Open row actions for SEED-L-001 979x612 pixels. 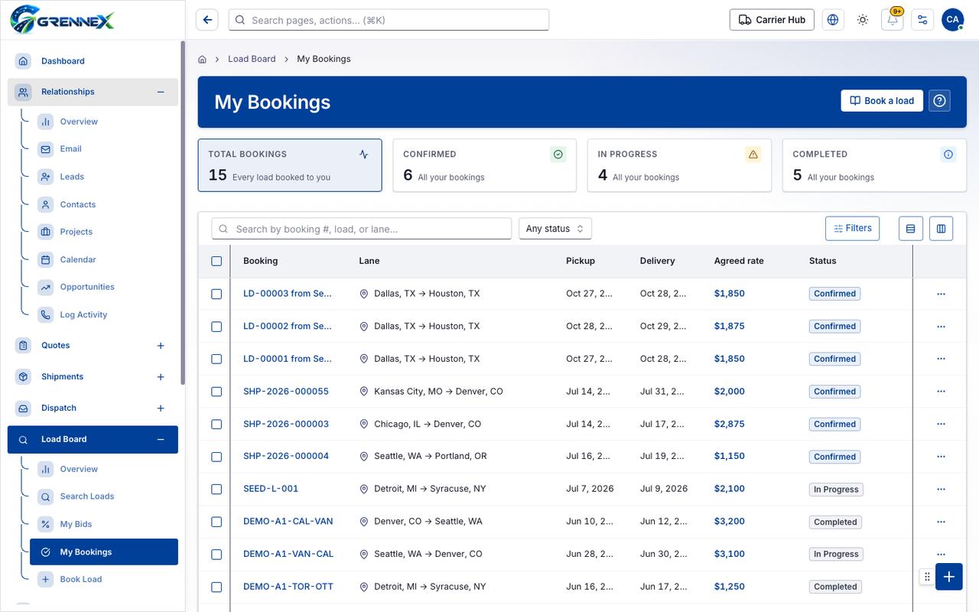(941, 490)
